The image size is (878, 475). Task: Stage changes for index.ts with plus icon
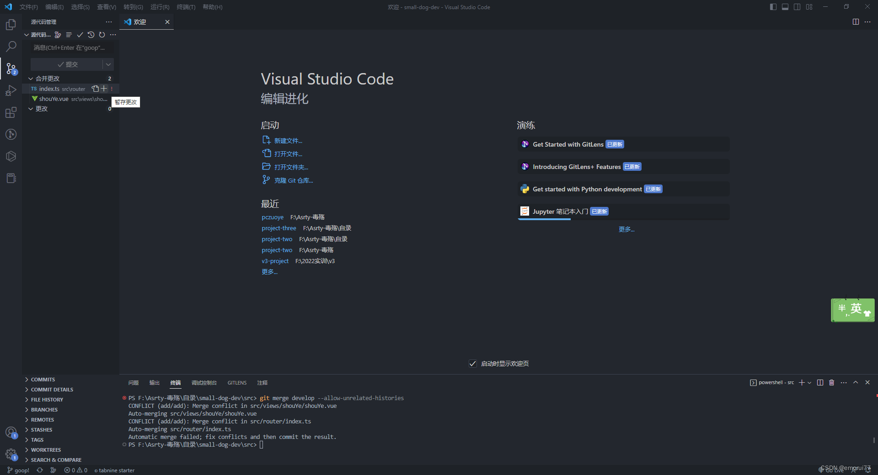[104, 89]
